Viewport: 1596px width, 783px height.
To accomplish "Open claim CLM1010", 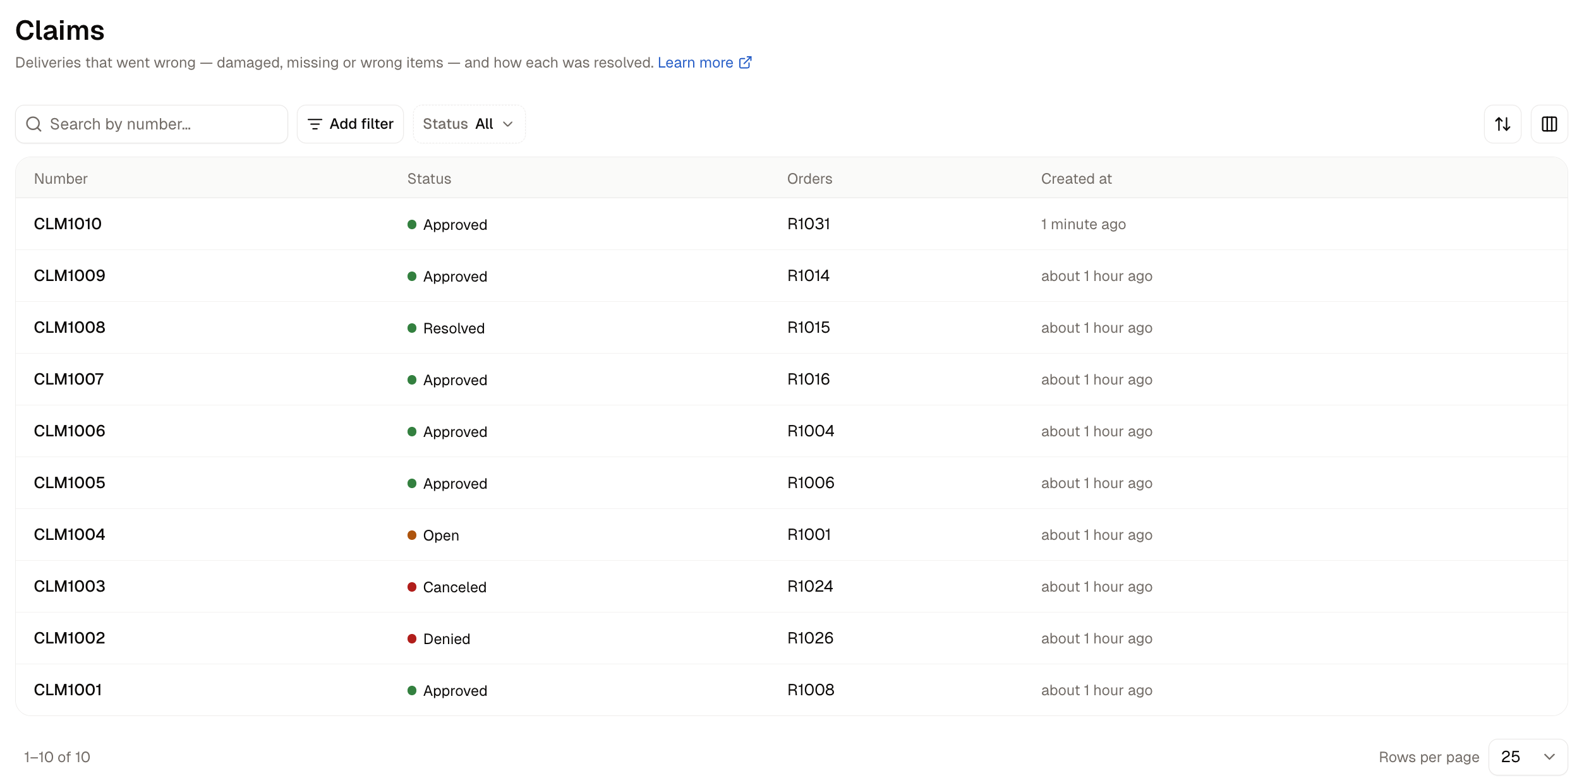I will pyautogui.click(x=68, y=224).
